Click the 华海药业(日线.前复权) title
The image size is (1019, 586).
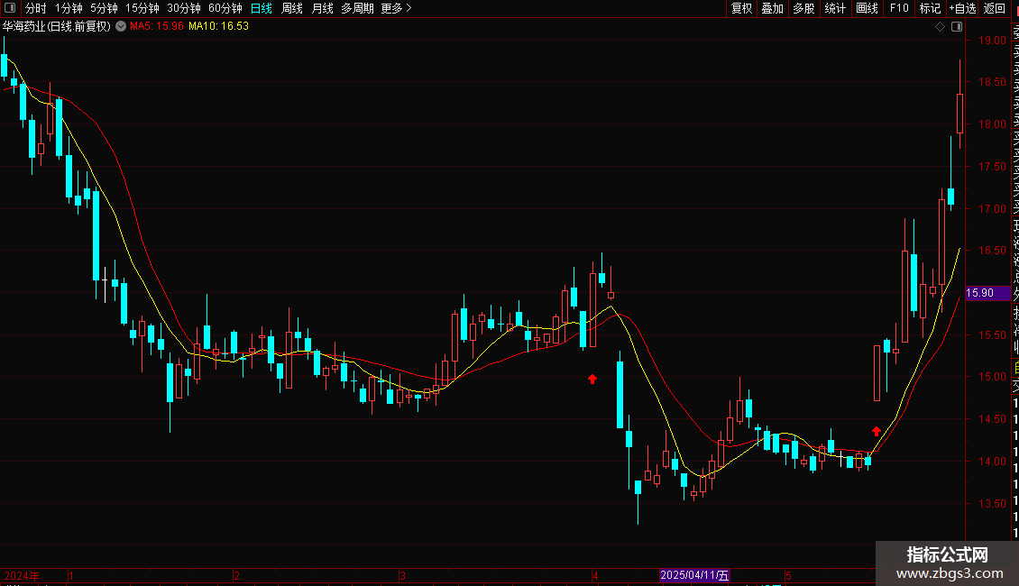click(x=57, y=26)
